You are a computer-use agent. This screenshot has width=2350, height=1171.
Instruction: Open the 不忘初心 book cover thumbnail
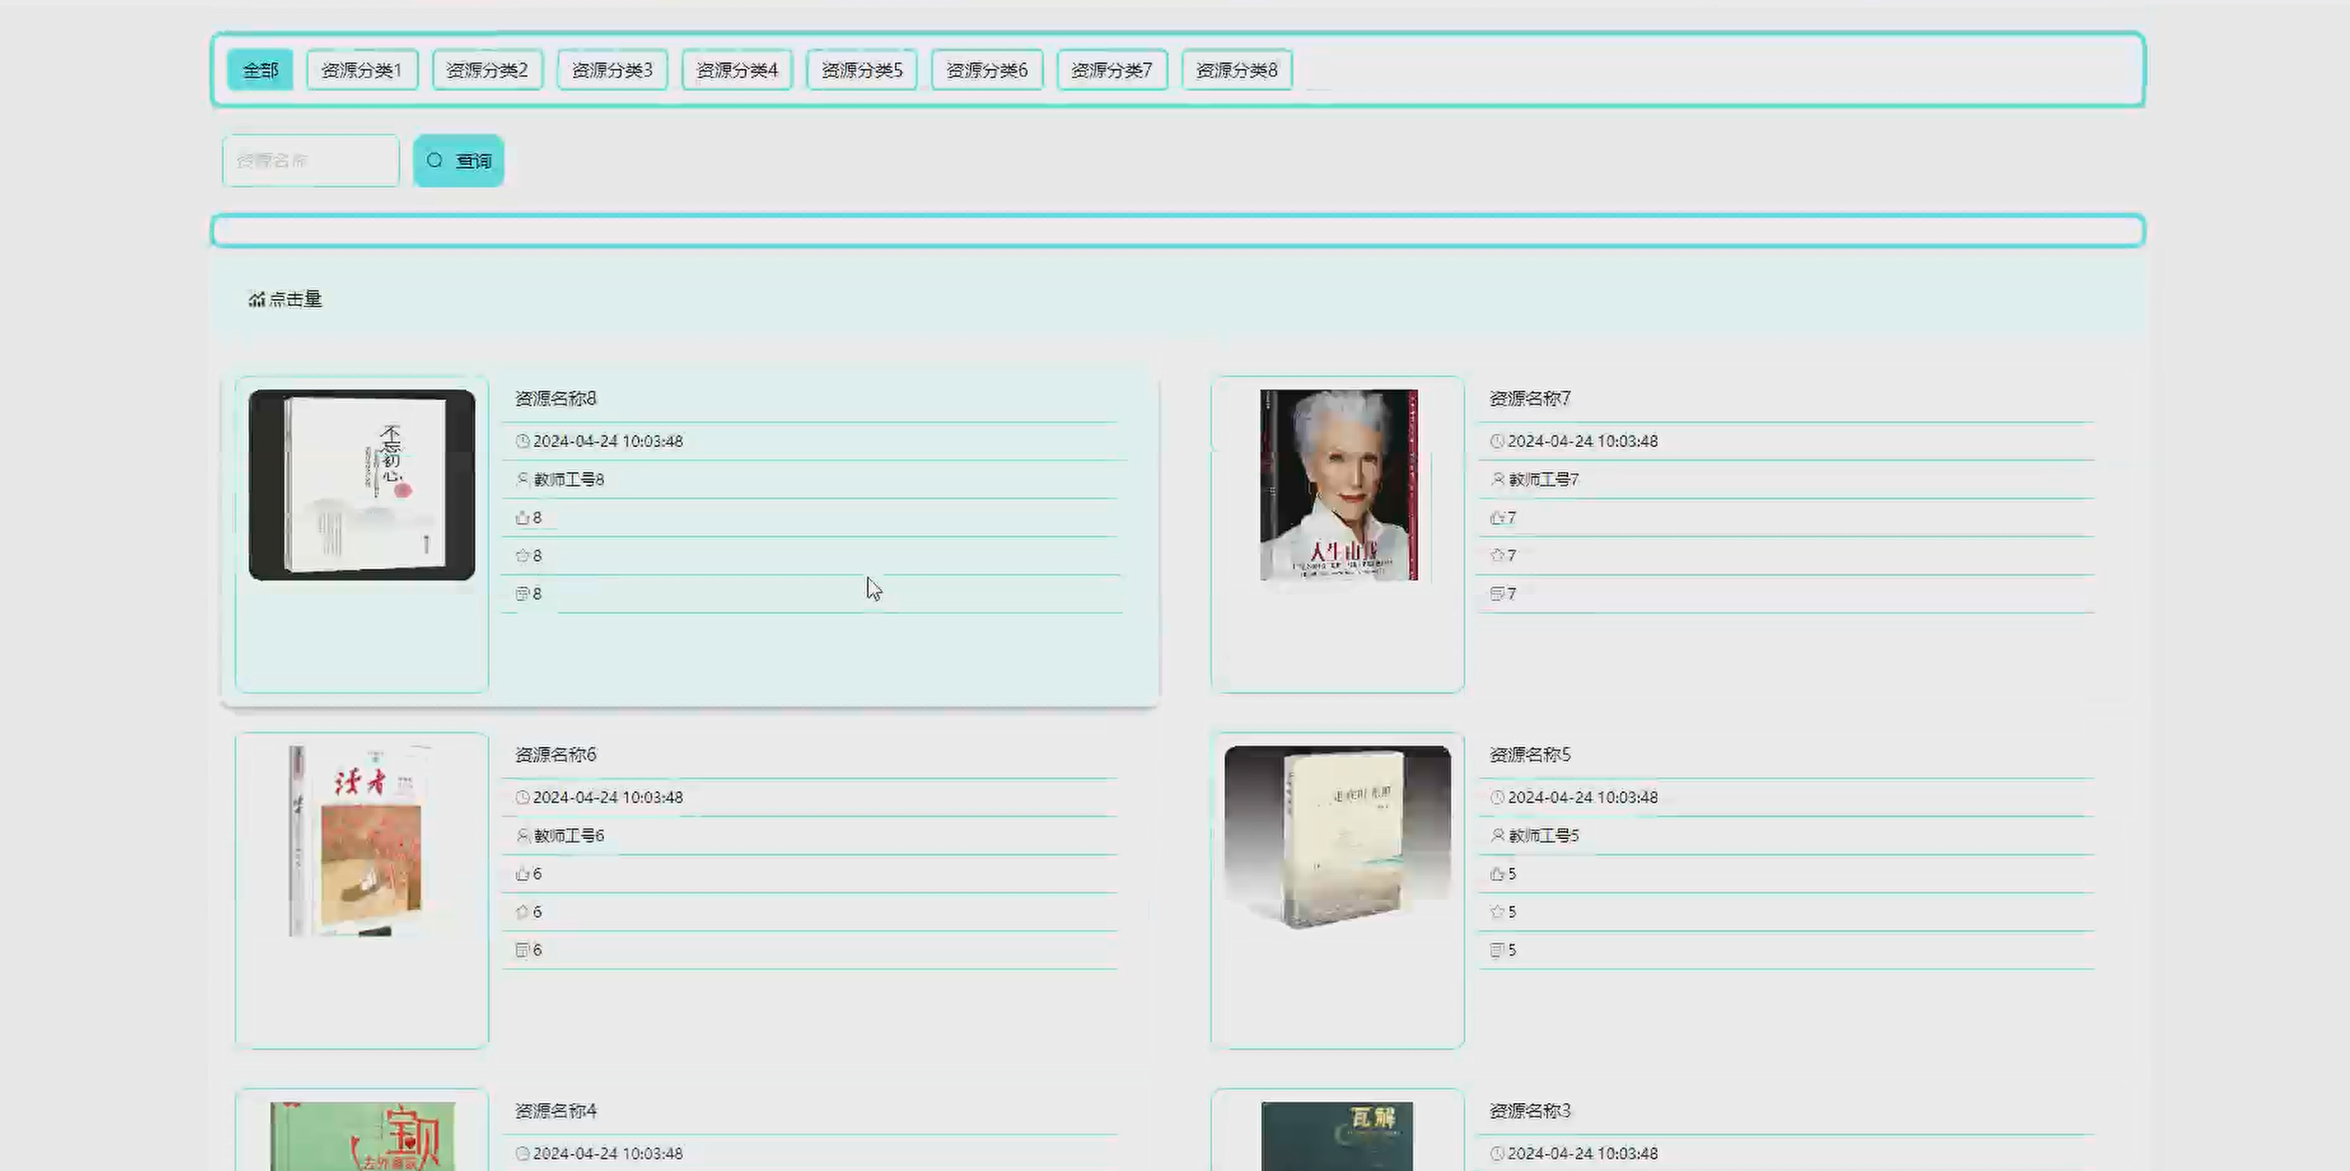362,485
